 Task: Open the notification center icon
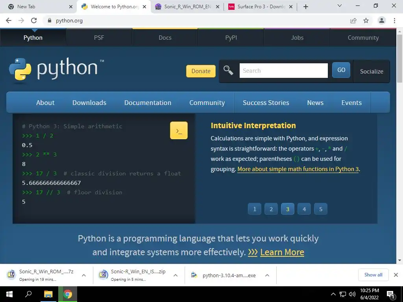391,295
